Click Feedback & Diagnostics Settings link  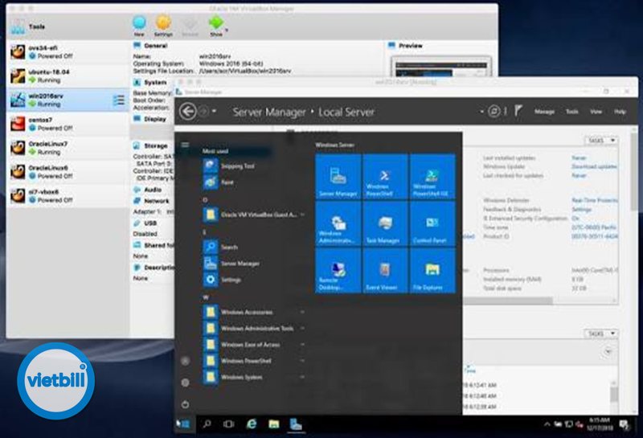(581, 209)
